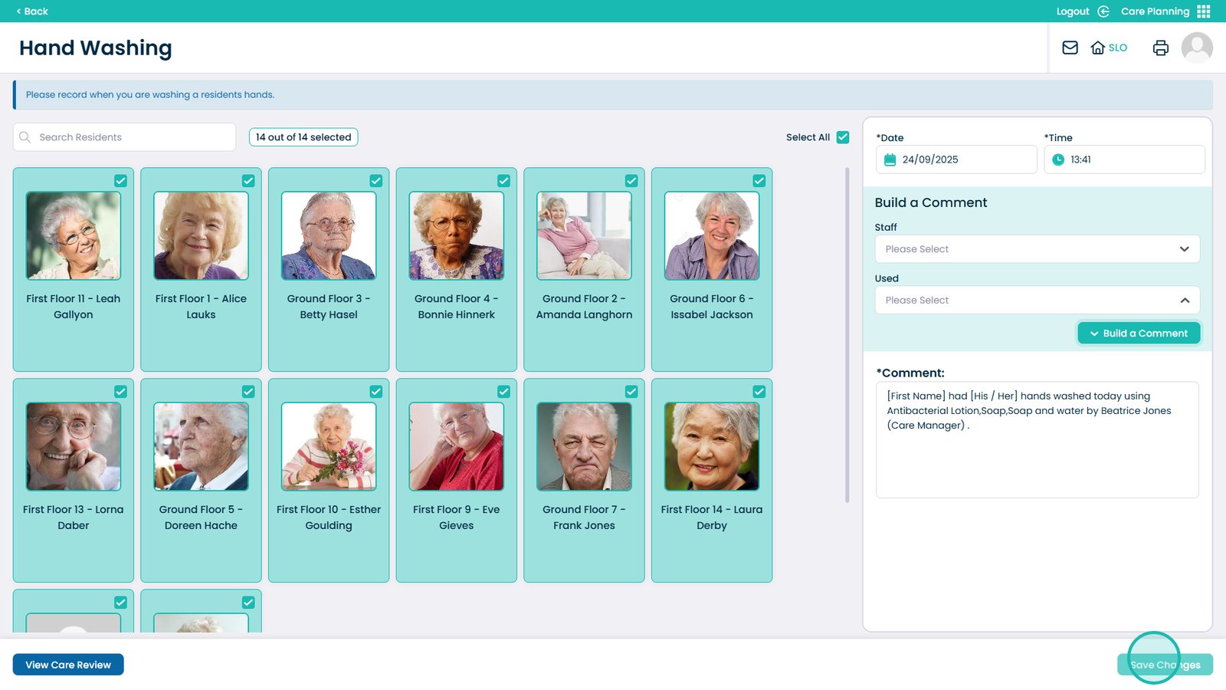1226x690 pixels.
Task: Click the 'Hand Washing' page title
Action: (96, 48)
